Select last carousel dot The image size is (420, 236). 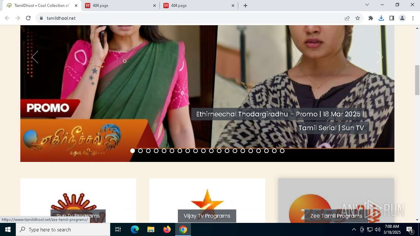click(x=282, y=151)
